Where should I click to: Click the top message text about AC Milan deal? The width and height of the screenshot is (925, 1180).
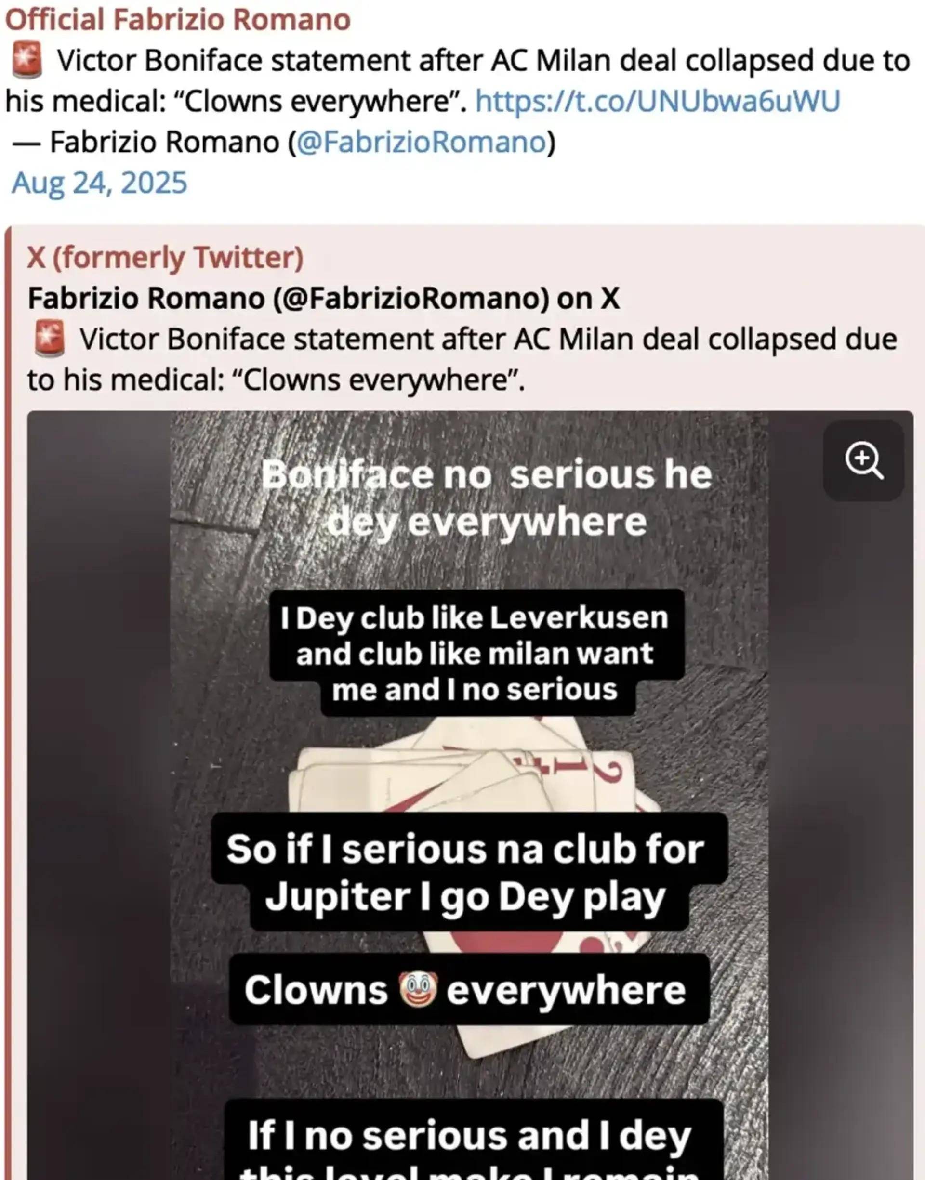[x=482, y=61]
